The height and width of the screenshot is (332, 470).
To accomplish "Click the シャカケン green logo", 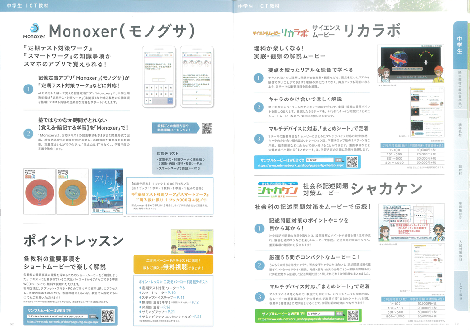I will pos(278,190).
